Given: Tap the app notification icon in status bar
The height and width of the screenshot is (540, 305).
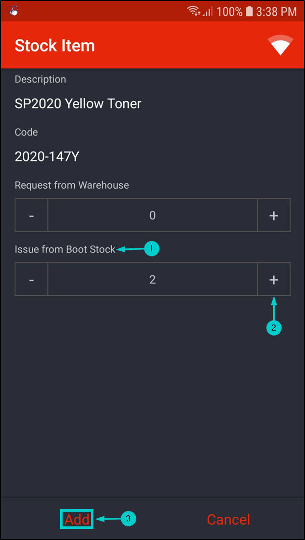Looking at the screenshot, I should click(x=14, y=11).
